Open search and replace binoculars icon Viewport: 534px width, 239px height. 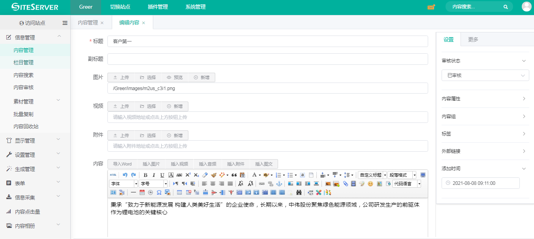tap(299, 192)
